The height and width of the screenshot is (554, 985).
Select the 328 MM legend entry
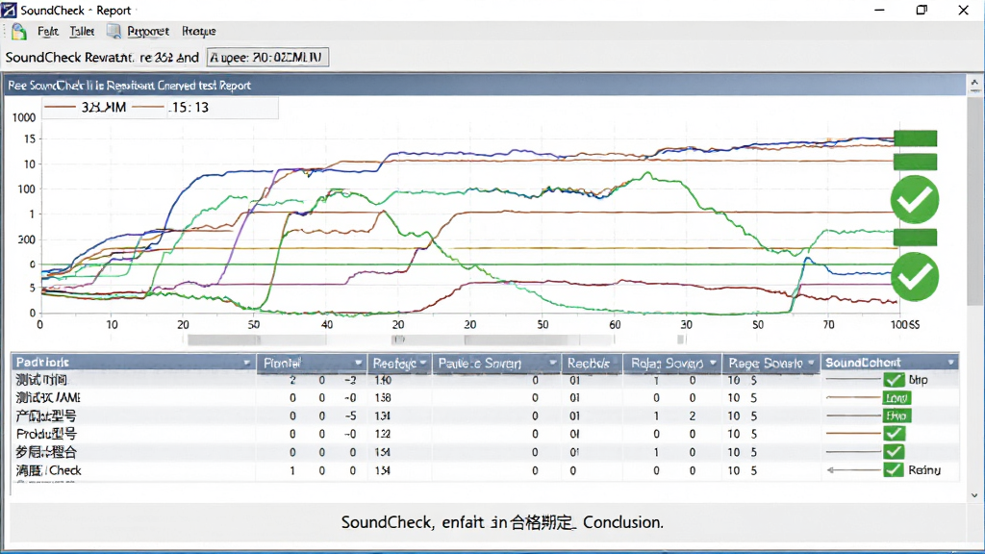coord(86,108)
